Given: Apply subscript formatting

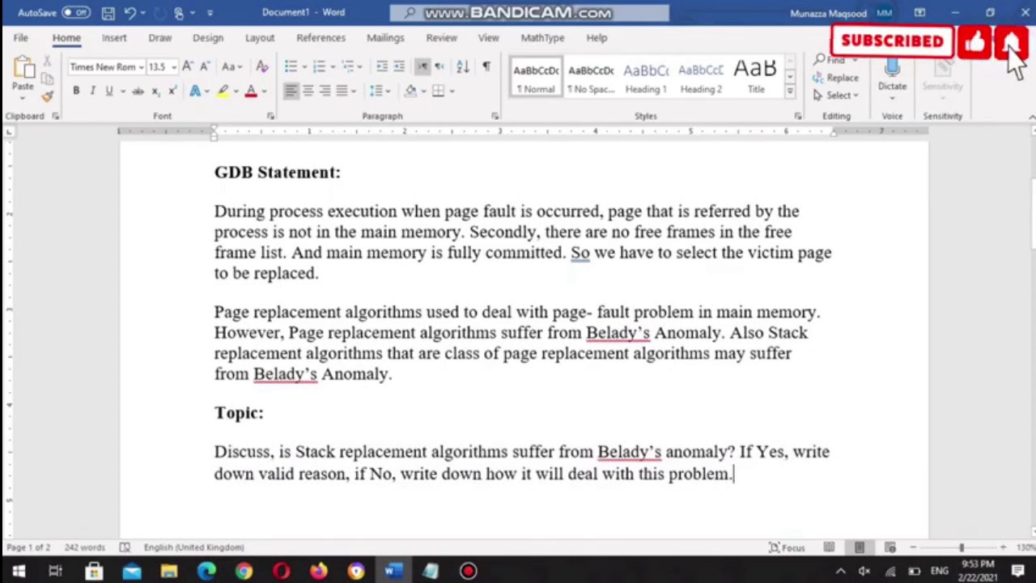Looking at the screenshot, I should pos(155,91).
